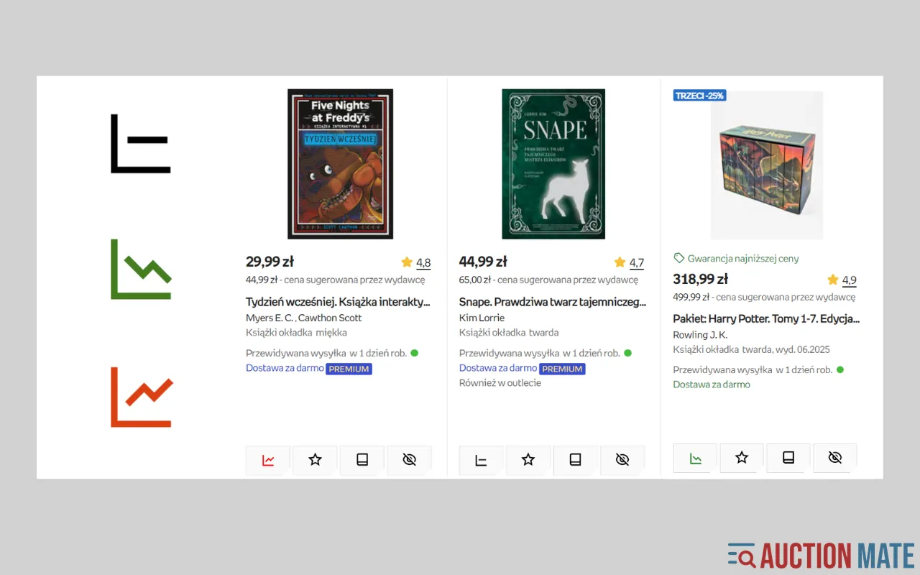This screenshot has height=575, width=920.
Task: Hide the Snape listing using crossed-eye icon
Action: (x=622, y=460)
